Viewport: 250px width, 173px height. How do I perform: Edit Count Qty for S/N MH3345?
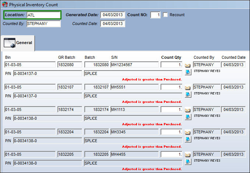pos(172,132)
